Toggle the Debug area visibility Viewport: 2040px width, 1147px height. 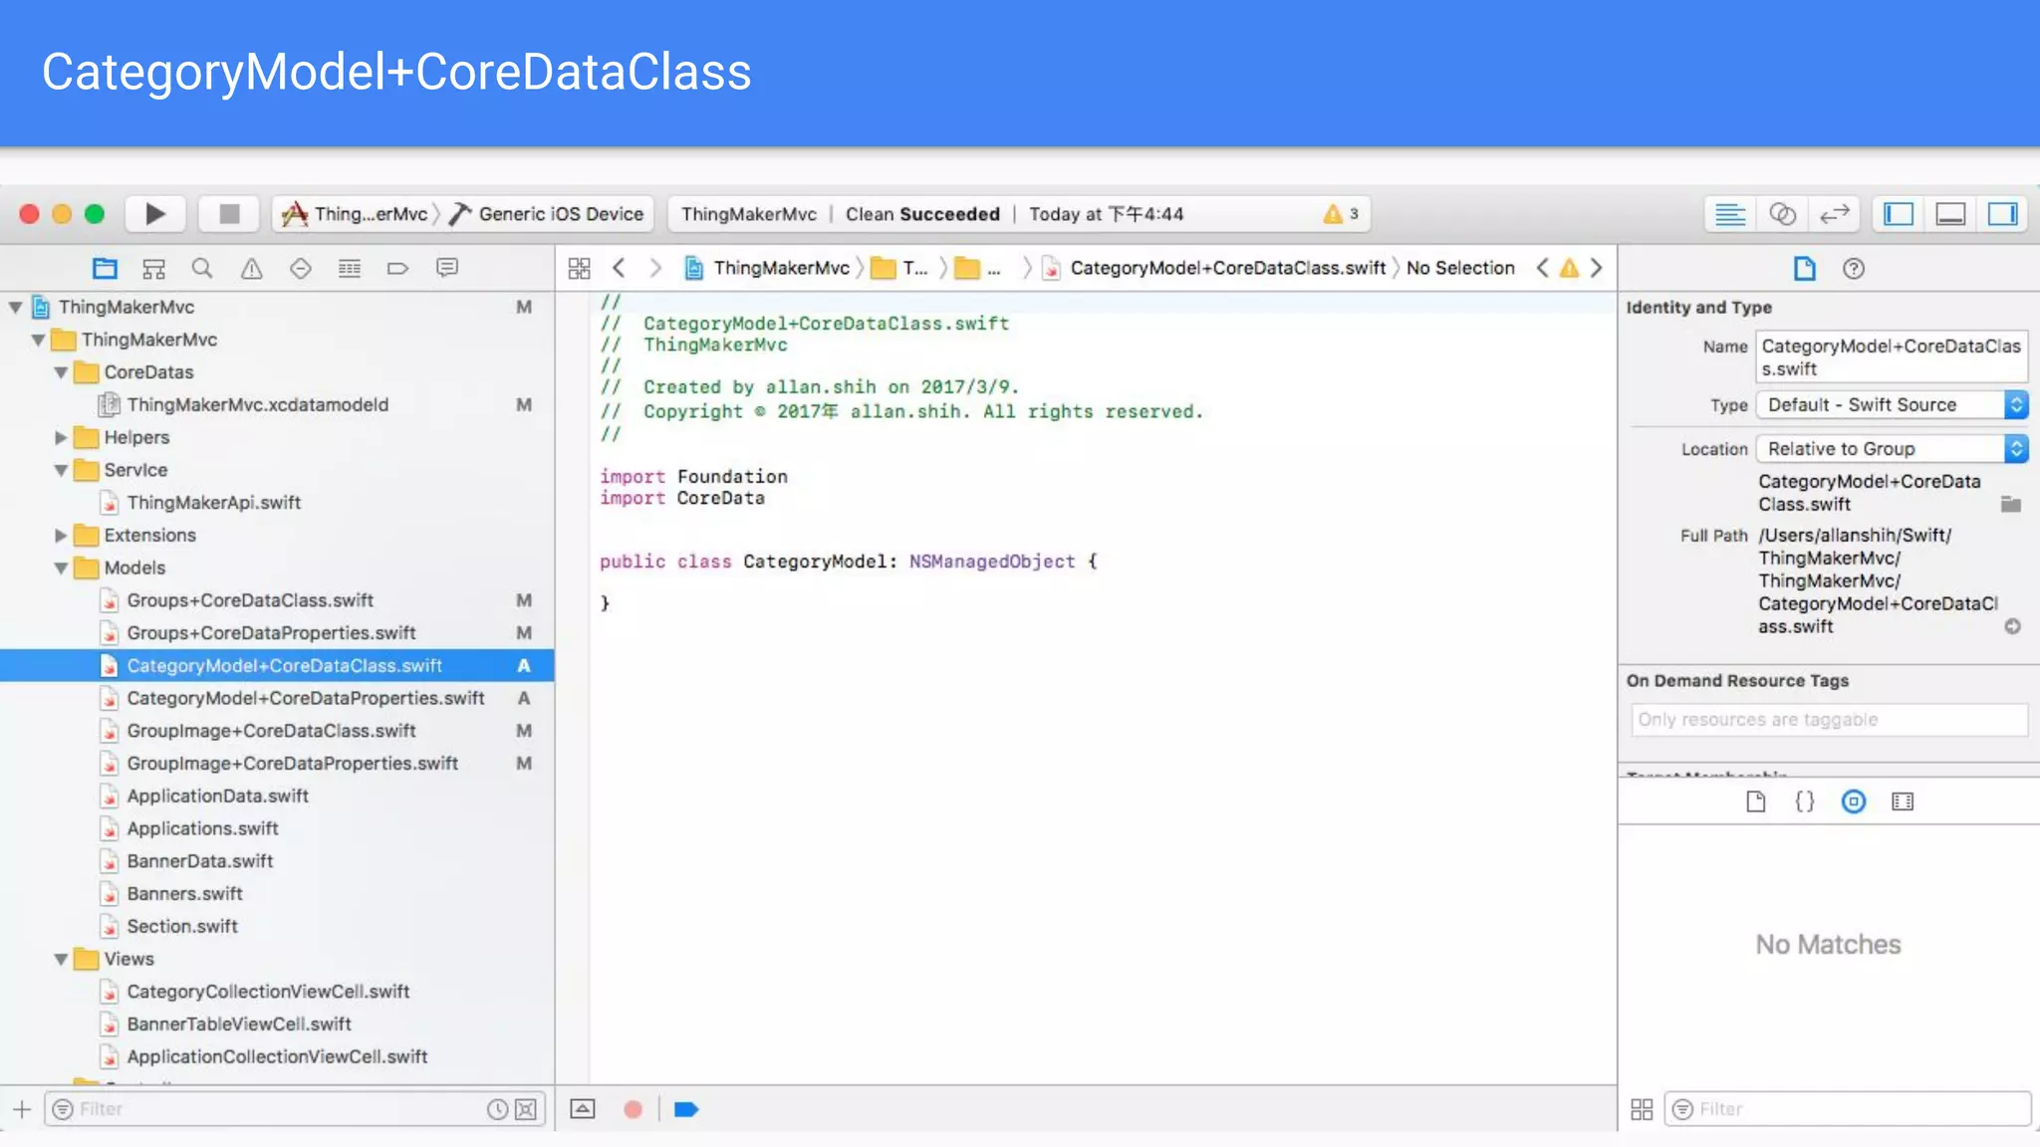tap(1950, 214)
